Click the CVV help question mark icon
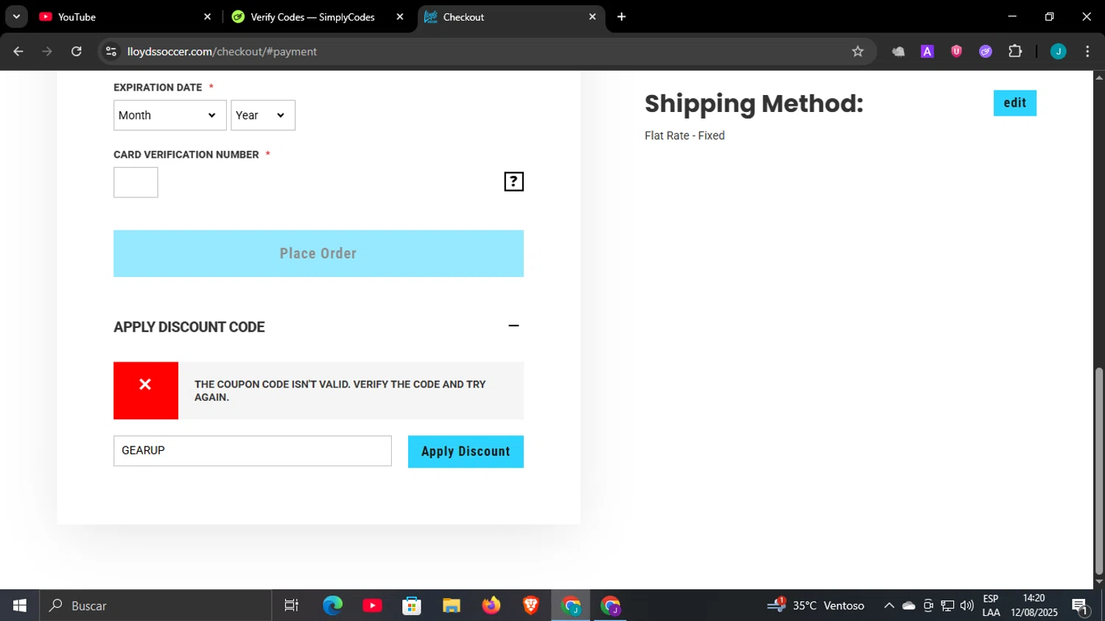This screenshot has height=621, width=1105. tap(513, 181)
